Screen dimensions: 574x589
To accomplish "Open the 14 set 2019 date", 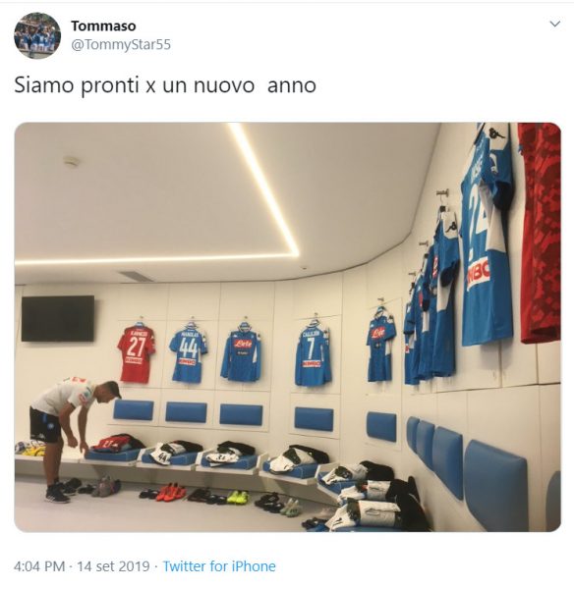I will coord(113,566).
